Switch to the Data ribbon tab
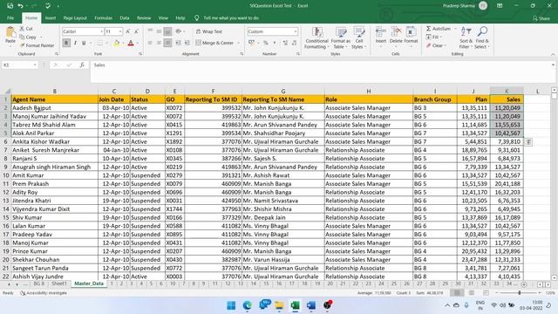This screenshot has width=558, height=314. 125,17
